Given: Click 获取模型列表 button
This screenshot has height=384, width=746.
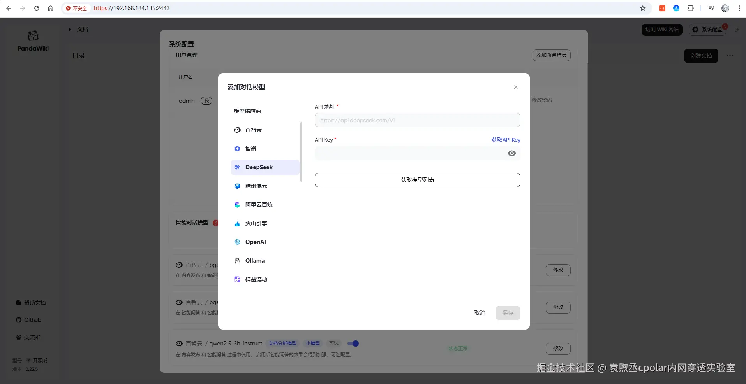Looking at the screenshot, I should [x=417, y=180].
